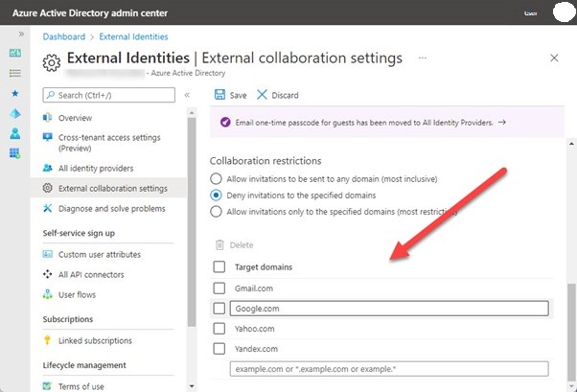Click User flows icon
This screenshot has width=577, height=392.
point(48,294)
